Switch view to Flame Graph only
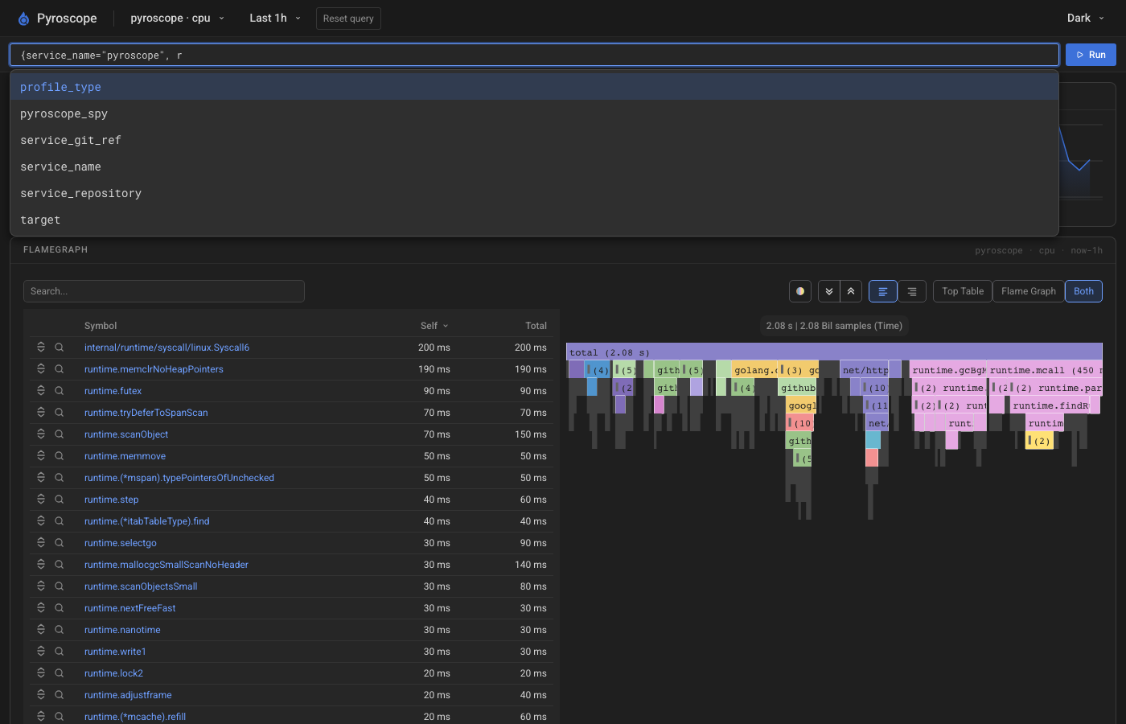 (x=1029, y=291)
